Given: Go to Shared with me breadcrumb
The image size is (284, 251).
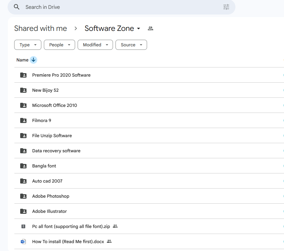Looking at the screenshot, I should click(x=40, y=28).
